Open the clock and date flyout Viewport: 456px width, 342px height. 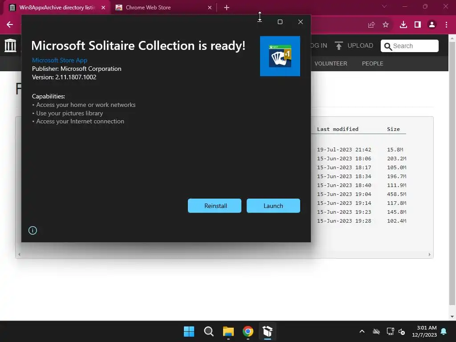click(x=424, y=331)
